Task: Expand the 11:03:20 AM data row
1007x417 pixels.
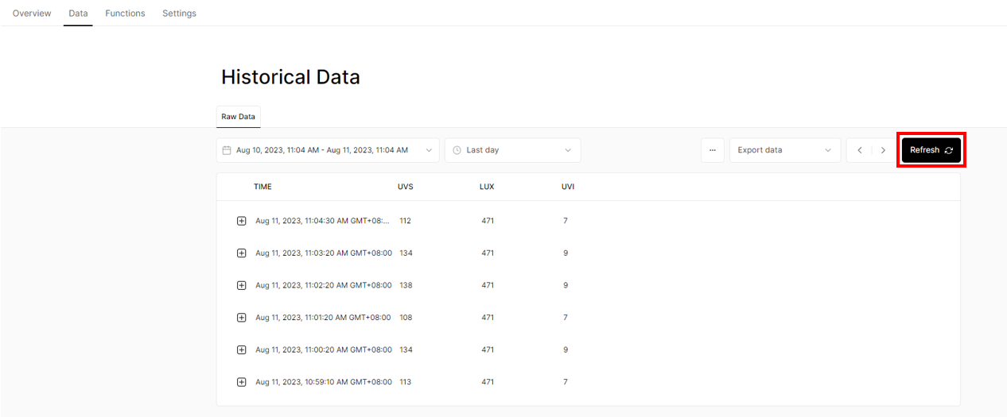Action: (242, 253)
